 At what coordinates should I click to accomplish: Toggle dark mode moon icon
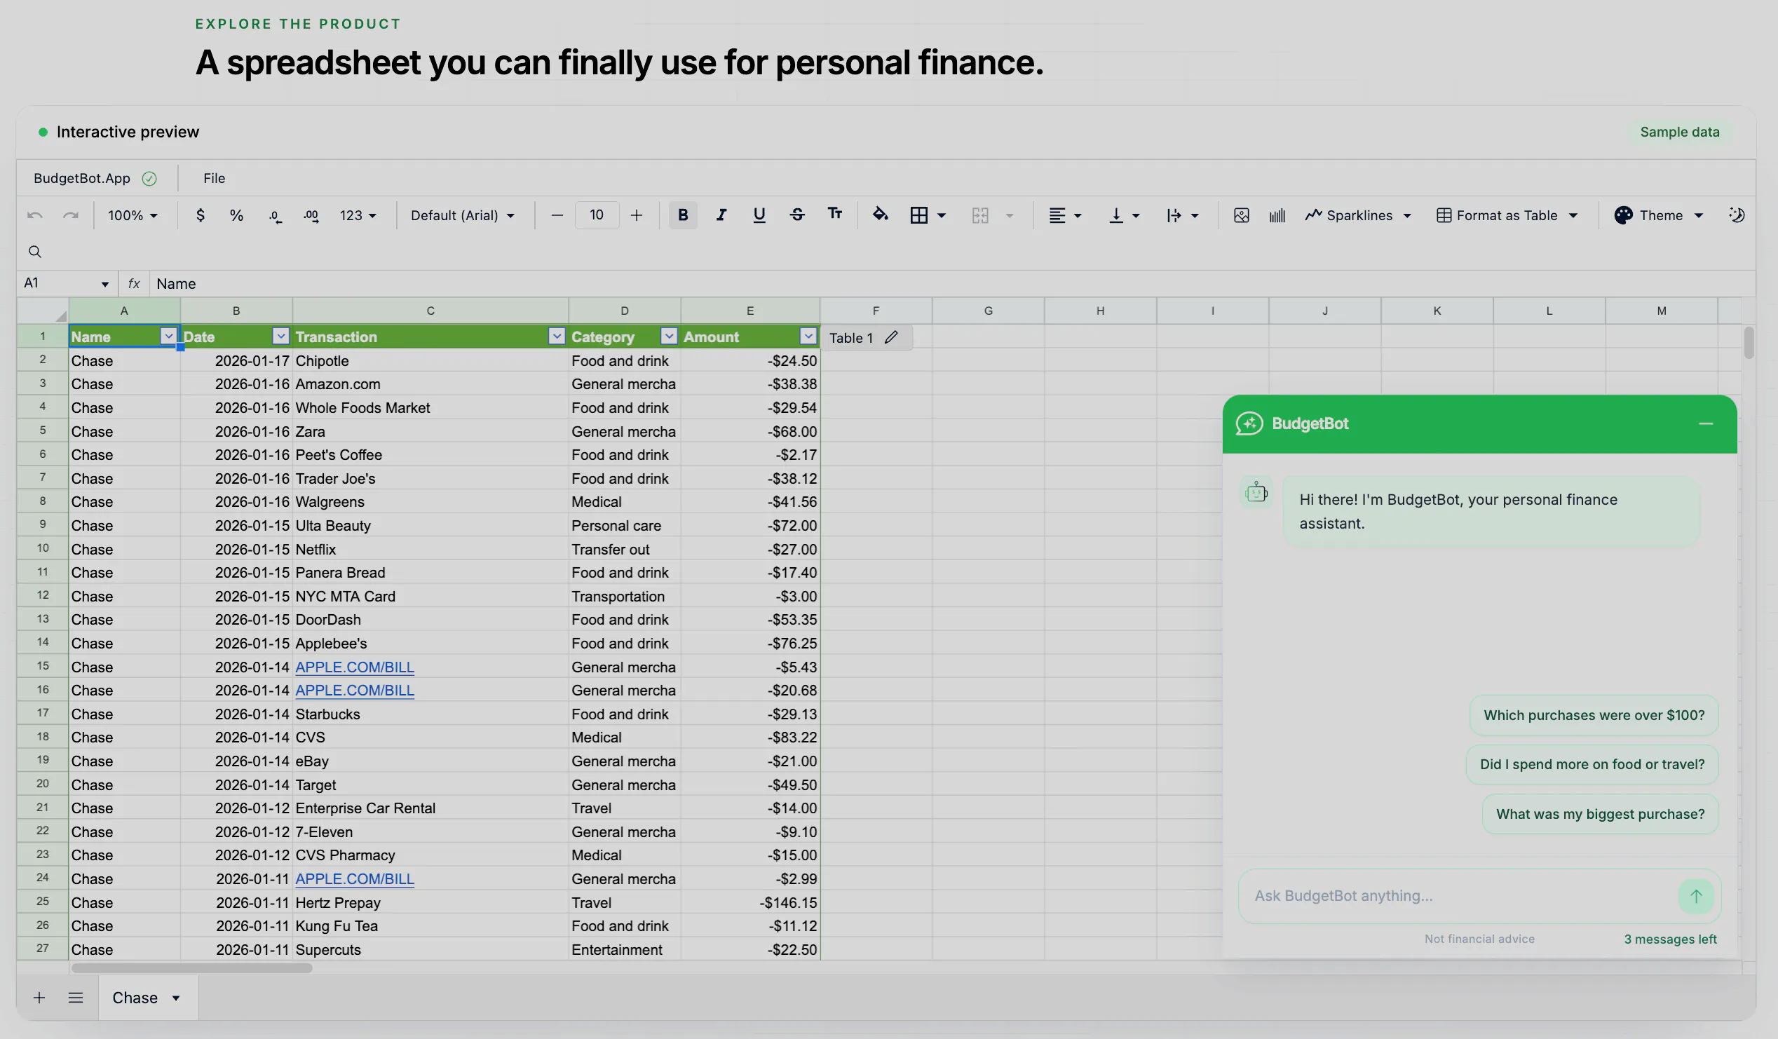click(1737, 215)
